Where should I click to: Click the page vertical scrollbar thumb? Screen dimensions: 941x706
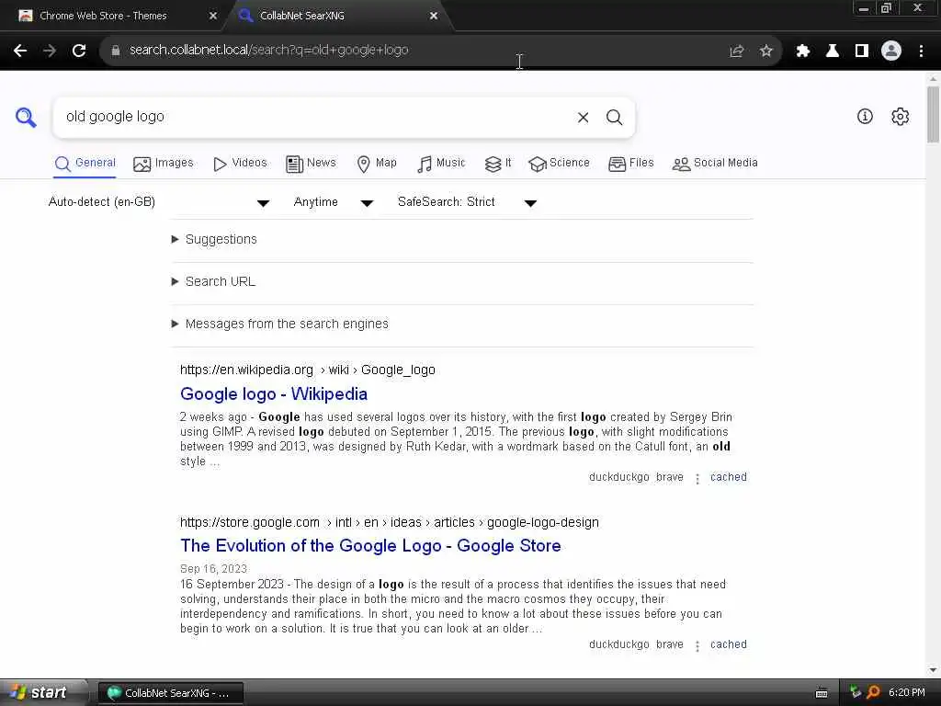pyautogui.click(x=933, y=114)
